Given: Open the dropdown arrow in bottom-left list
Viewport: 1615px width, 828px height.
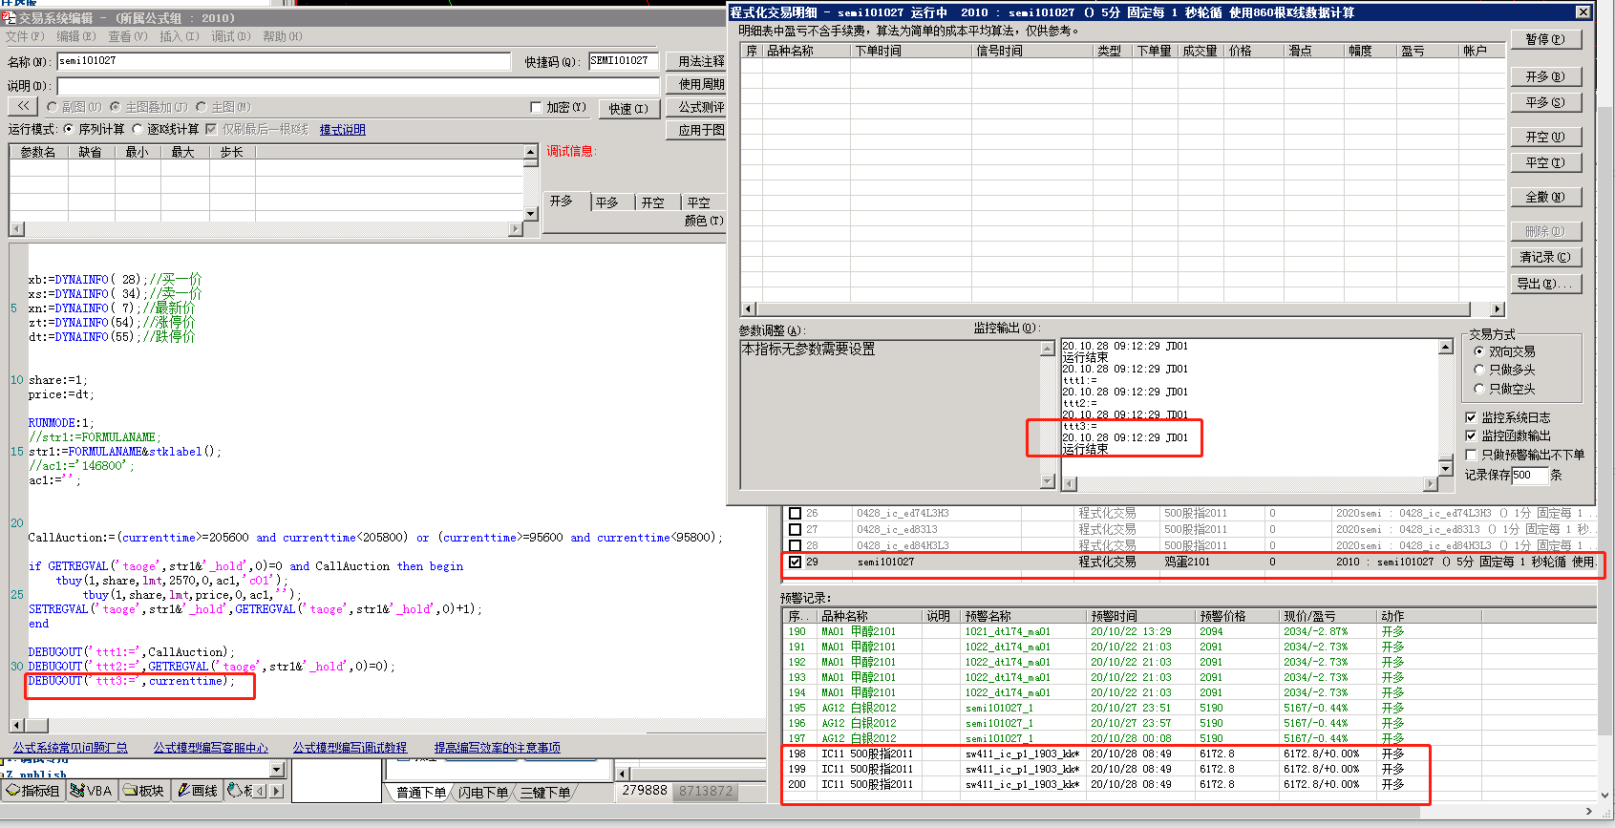Looking at the screenshot, I should coord(277,770).
